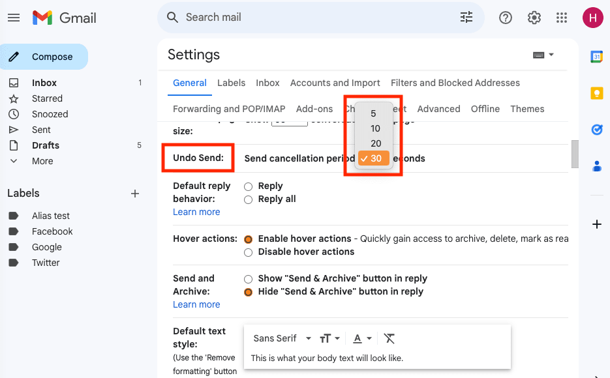The image size is (610, 378).
Task: Open the text size icon in style editor
Action: click(x=326, y=338)
